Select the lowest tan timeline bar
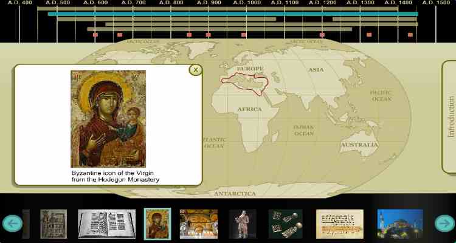456x243 pixels. (219, 29)
